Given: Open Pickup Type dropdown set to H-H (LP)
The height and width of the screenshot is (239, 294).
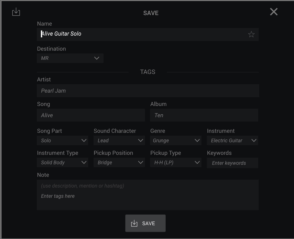Looking at the screenshot, I should click(x=176, y=162).
